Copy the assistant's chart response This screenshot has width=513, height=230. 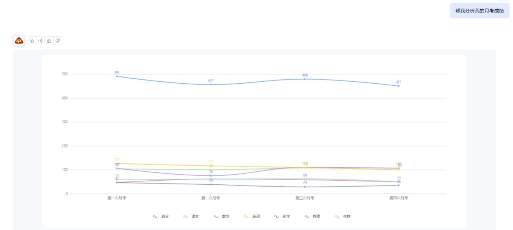click(x=32, y=41)
